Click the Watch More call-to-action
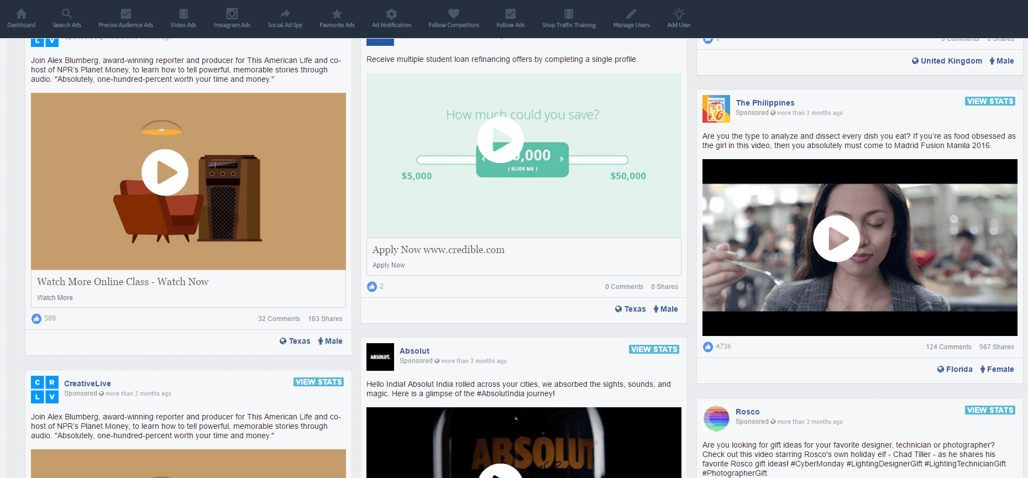 pos(55,298)
